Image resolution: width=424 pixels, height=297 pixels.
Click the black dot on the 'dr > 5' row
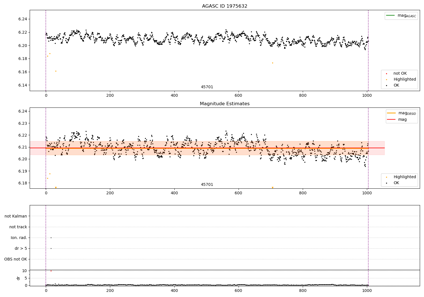(51, 248)
